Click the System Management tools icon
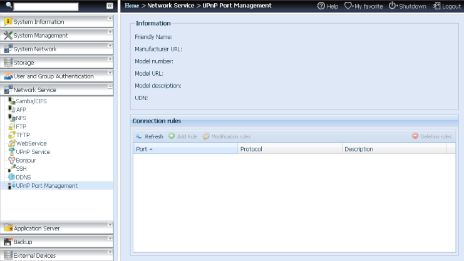 pyautogui.click(x=8, y=35)
